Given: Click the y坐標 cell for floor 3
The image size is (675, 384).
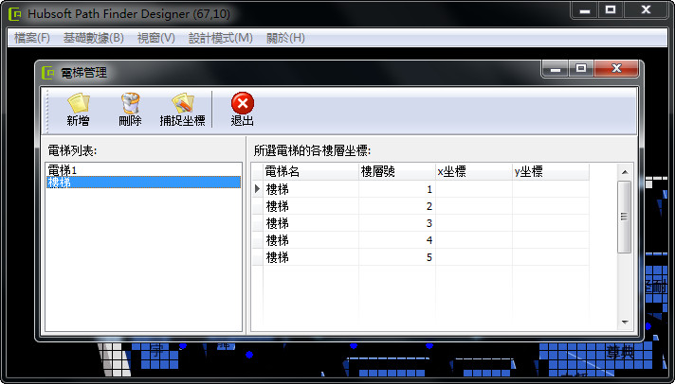Looking at the screenshot, I should click(x=550, y=223).
